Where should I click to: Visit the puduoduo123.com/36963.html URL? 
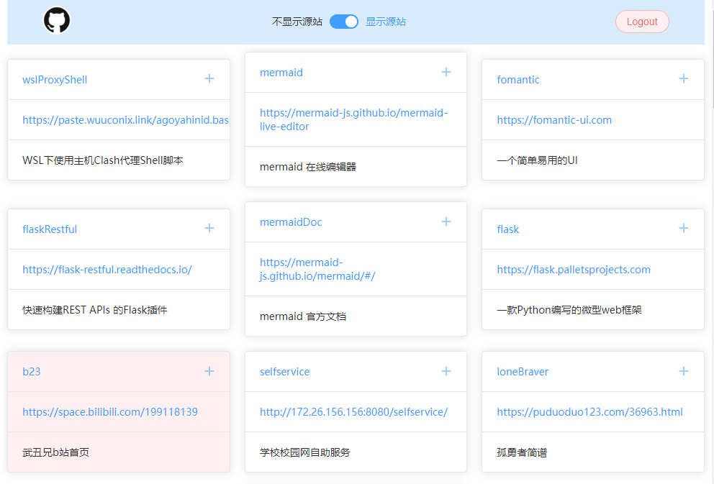tap(589, 412)
